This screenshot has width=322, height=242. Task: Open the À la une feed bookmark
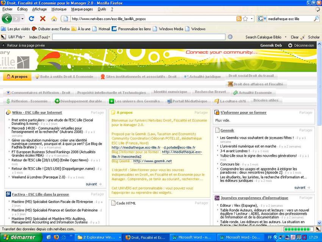pos(81,29)
